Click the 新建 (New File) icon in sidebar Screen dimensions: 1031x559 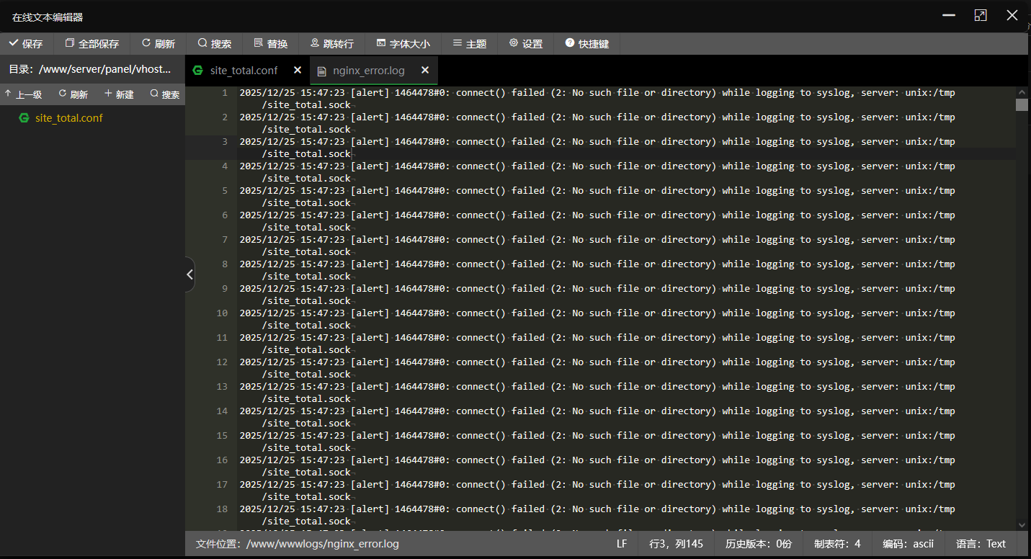click(x=118, y=94)
